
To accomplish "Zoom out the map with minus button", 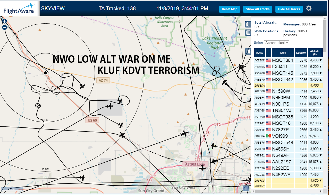I will coord(4,27).
